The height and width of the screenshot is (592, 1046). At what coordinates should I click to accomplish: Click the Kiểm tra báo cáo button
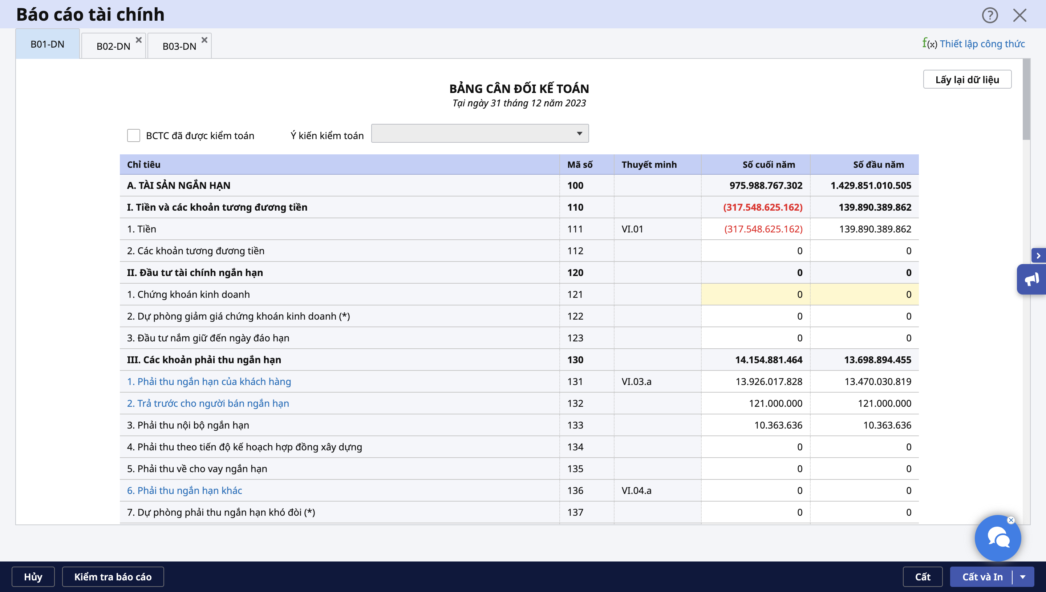(113, 576)
